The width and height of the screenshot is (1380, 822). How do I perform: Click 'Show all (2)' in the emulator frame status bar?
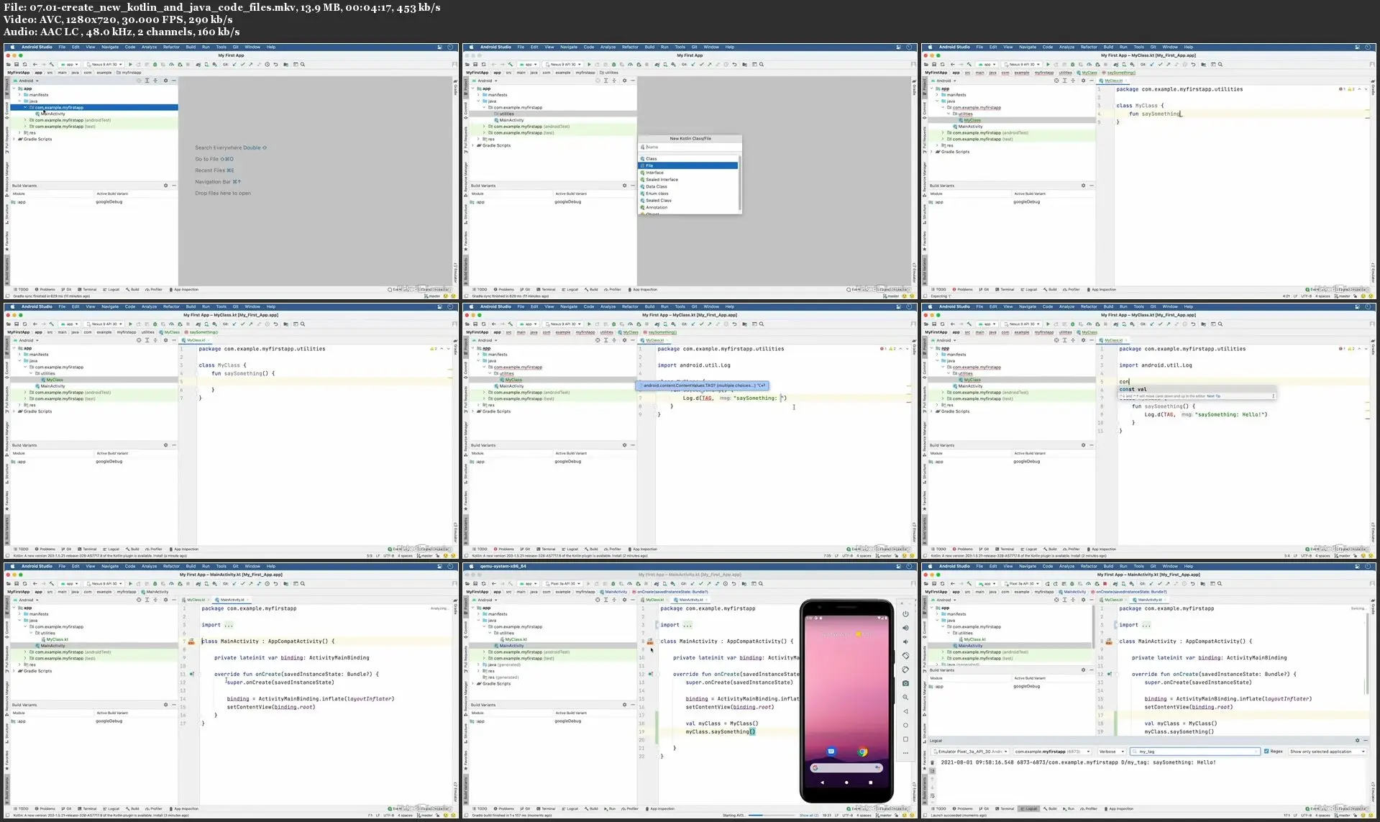(x=809, y=816)
